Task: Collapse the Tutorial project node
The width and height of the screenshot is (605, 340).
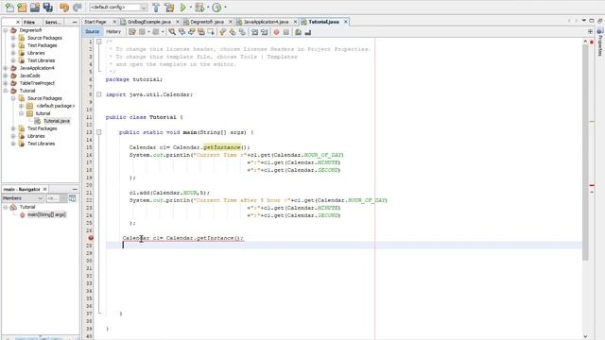Action: click(x=6, y=91)
